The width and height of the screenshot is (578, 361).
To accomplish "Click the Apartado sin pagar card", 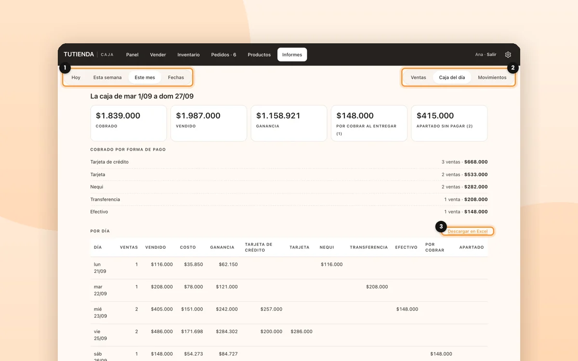I will point(449,123).
